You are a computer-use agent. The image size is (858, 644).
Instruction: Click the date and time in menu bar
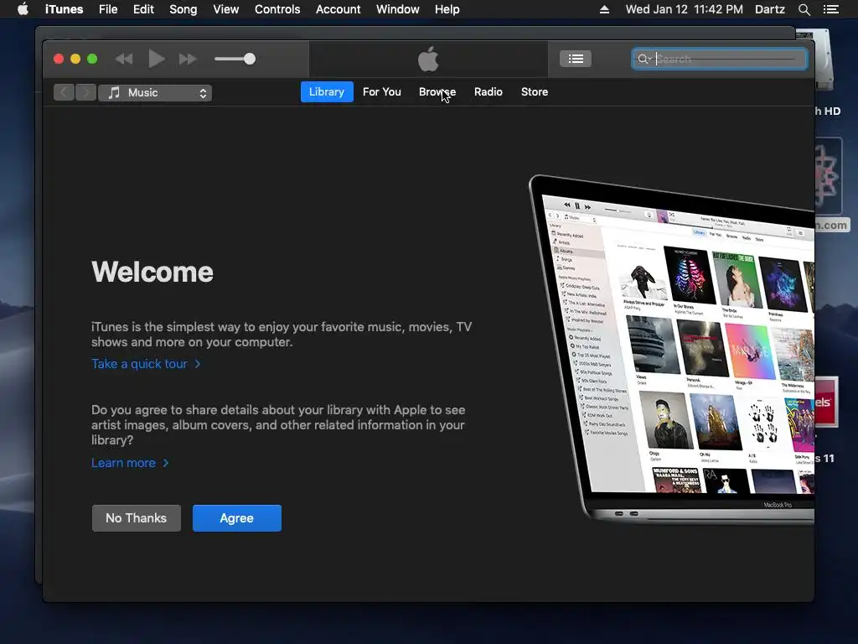[685, 9]
